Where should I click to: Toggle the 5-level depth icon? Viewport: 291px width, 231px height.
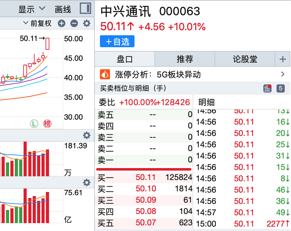(x=280, y=88)
